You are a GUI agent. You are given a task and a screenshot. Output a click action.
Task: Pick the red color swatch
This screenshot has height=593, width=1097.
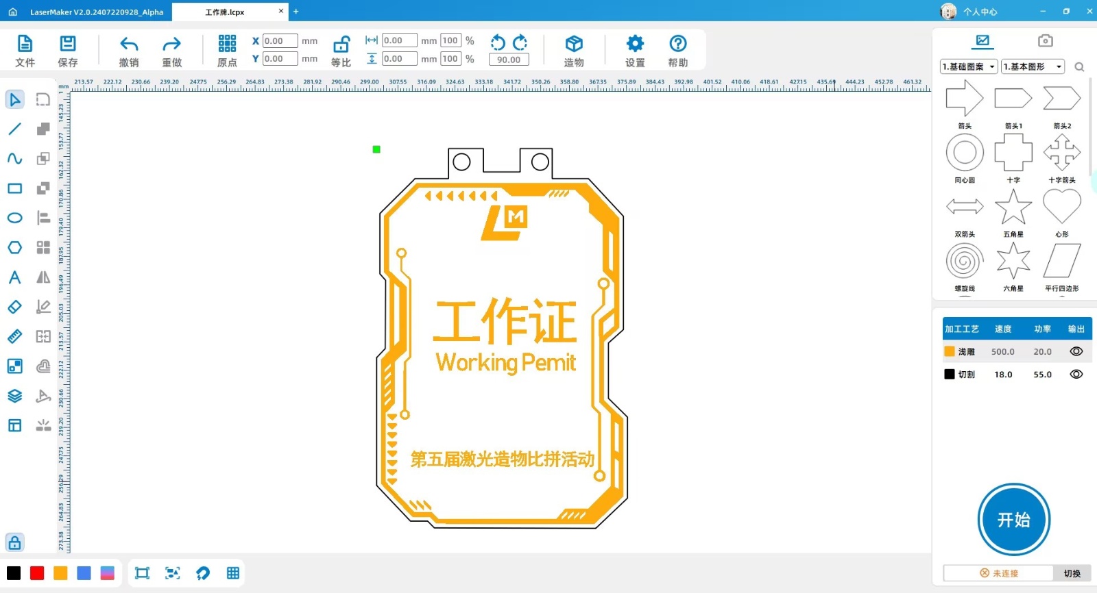tap(37, 573)
